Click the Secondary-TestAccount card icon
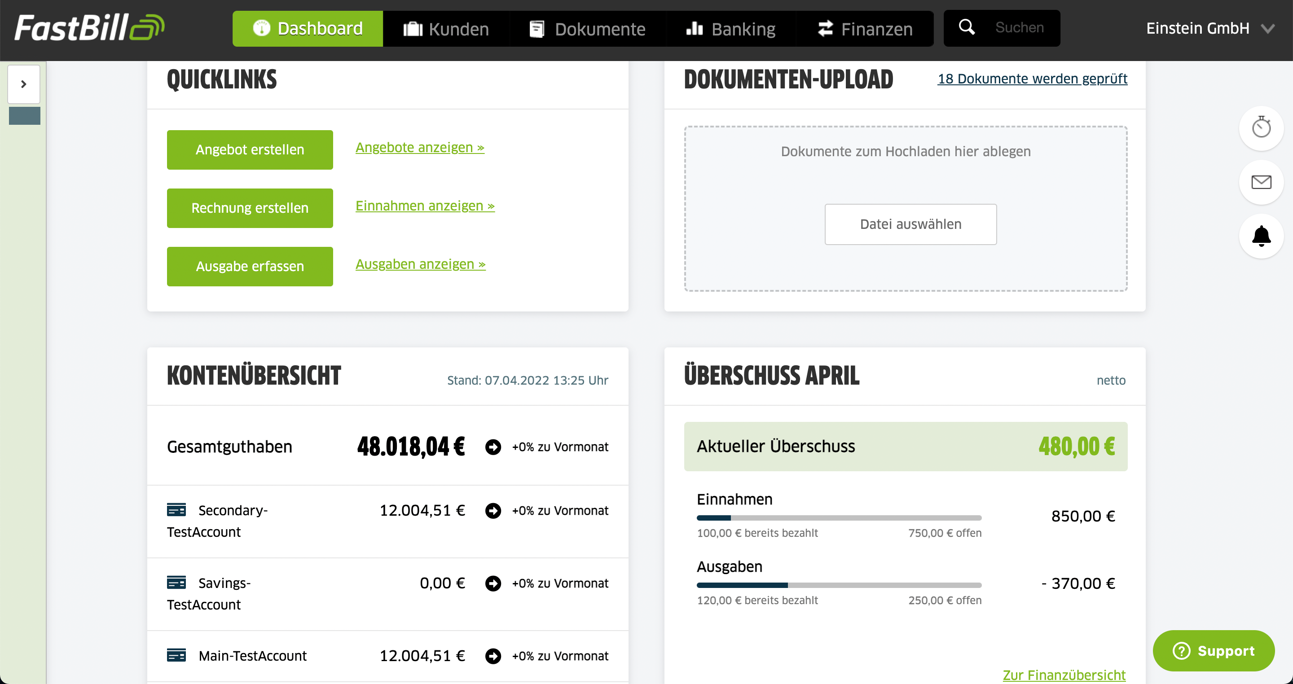 [176, 510]
